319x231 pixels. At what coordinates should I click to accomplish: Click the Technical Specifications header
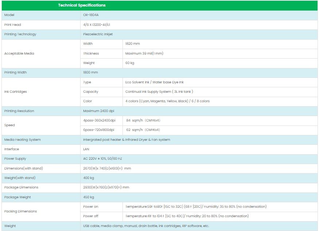[82, 5]
